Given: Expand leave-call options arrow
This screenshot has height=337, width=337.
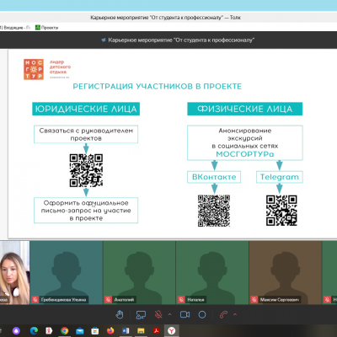Looking at the screenshot, I should (x=235, y=314).
